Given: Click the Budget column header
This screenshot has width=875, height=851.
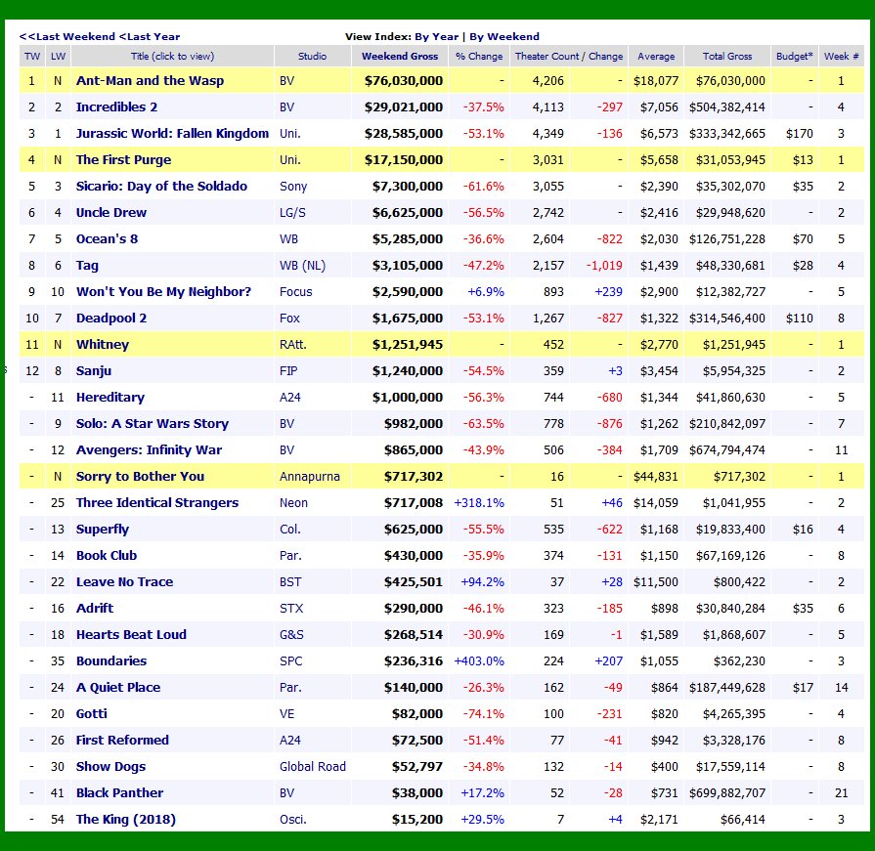Looking at the screenshot, I should 794,57.
